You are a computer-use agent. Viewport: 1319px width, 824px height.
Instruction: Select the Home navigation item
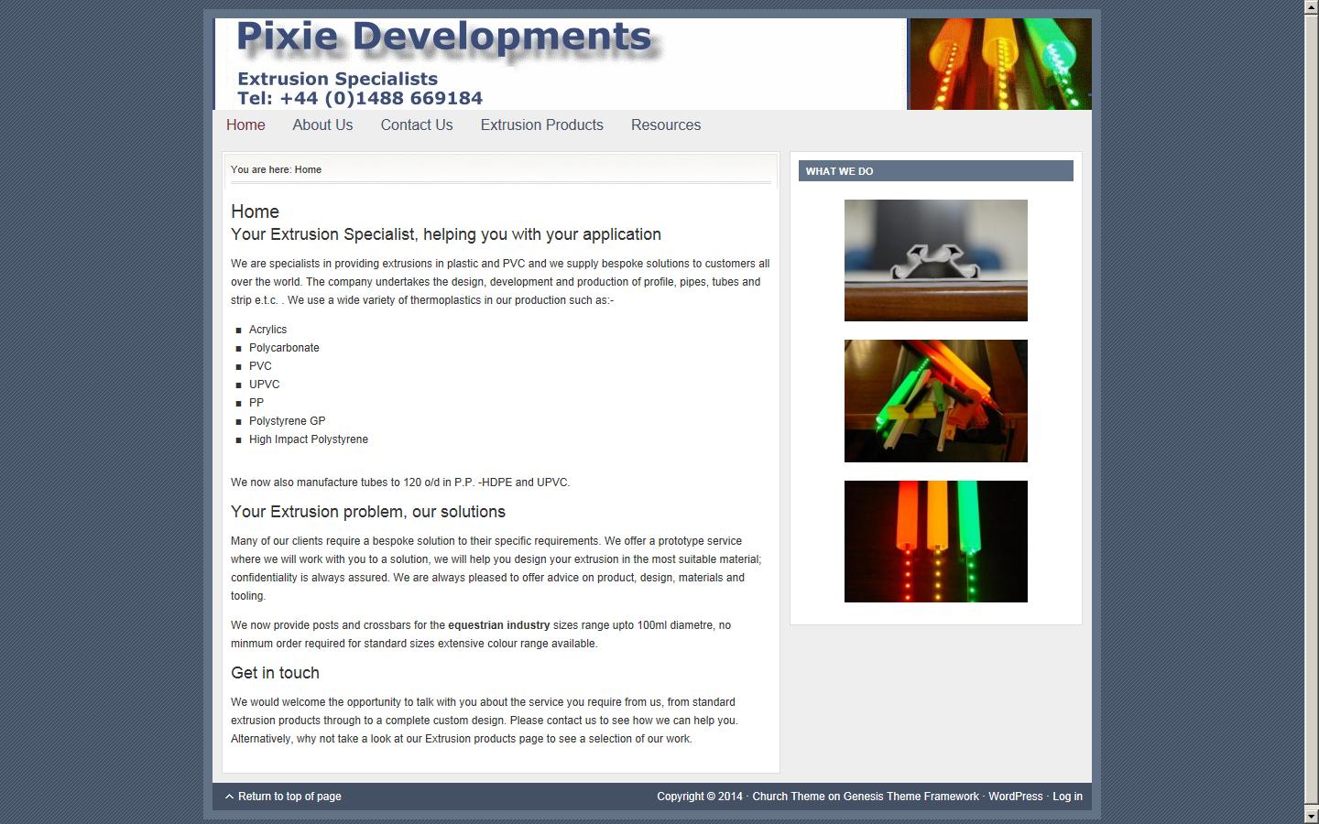245,125
